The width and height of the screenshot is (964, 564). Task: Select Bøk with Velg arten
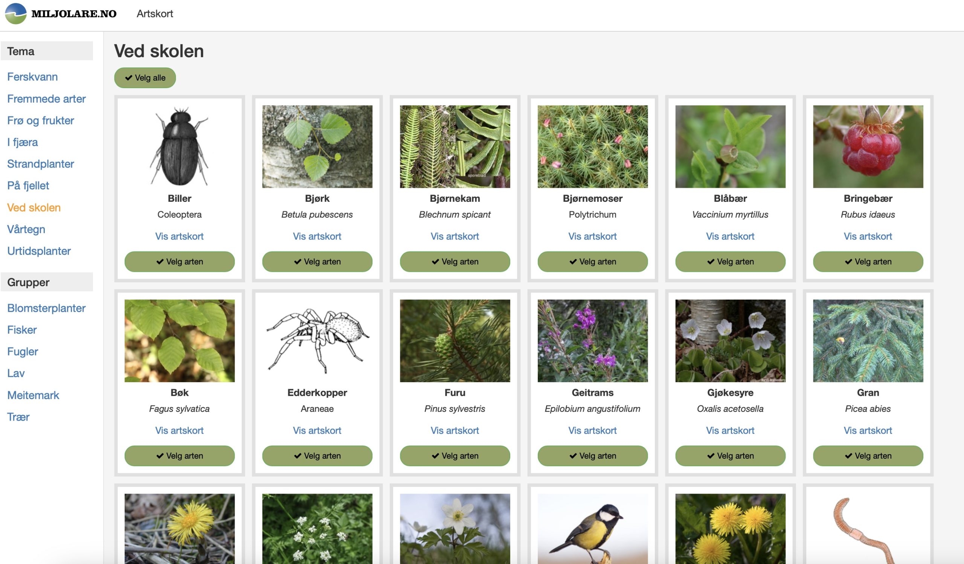(179, 456)
